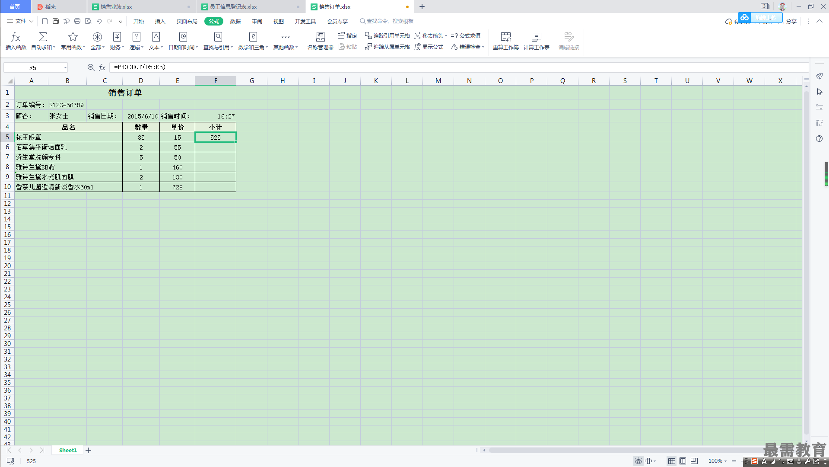Open the Name Manager (名称管理器)
Viewport: 829px width, 467px height.
pos(320,41)
